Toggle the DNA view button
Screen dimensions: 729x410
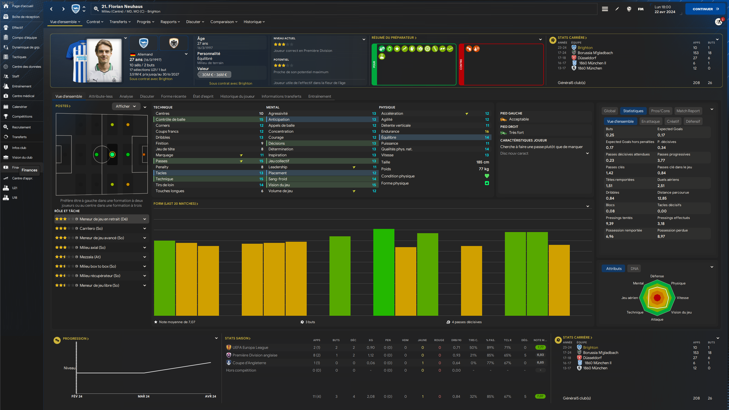634,268
